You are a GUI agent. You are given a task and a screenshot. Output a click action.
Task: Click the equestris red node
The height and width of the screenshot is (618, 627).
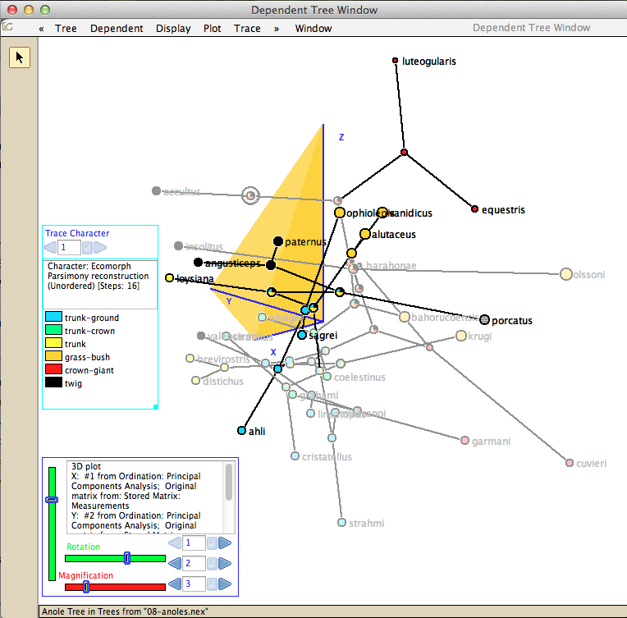point(474,209)
